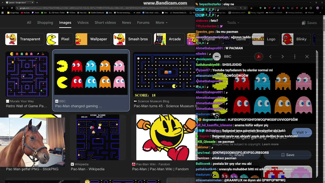Close the BBC image preview panel

pyautogui.click(x=307, y=56)
